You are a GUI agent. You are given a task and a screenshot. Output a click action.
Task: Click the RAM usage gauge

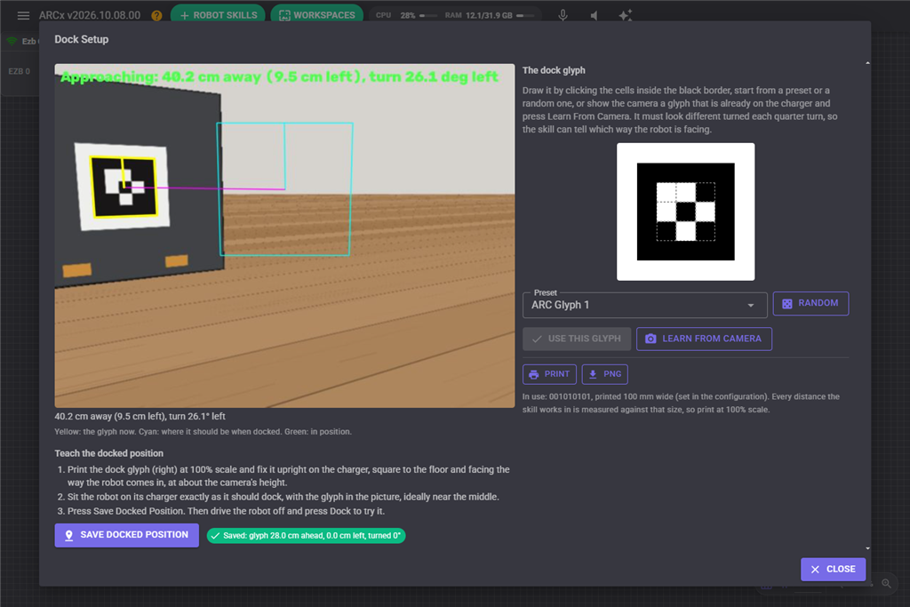click(490, 16)
